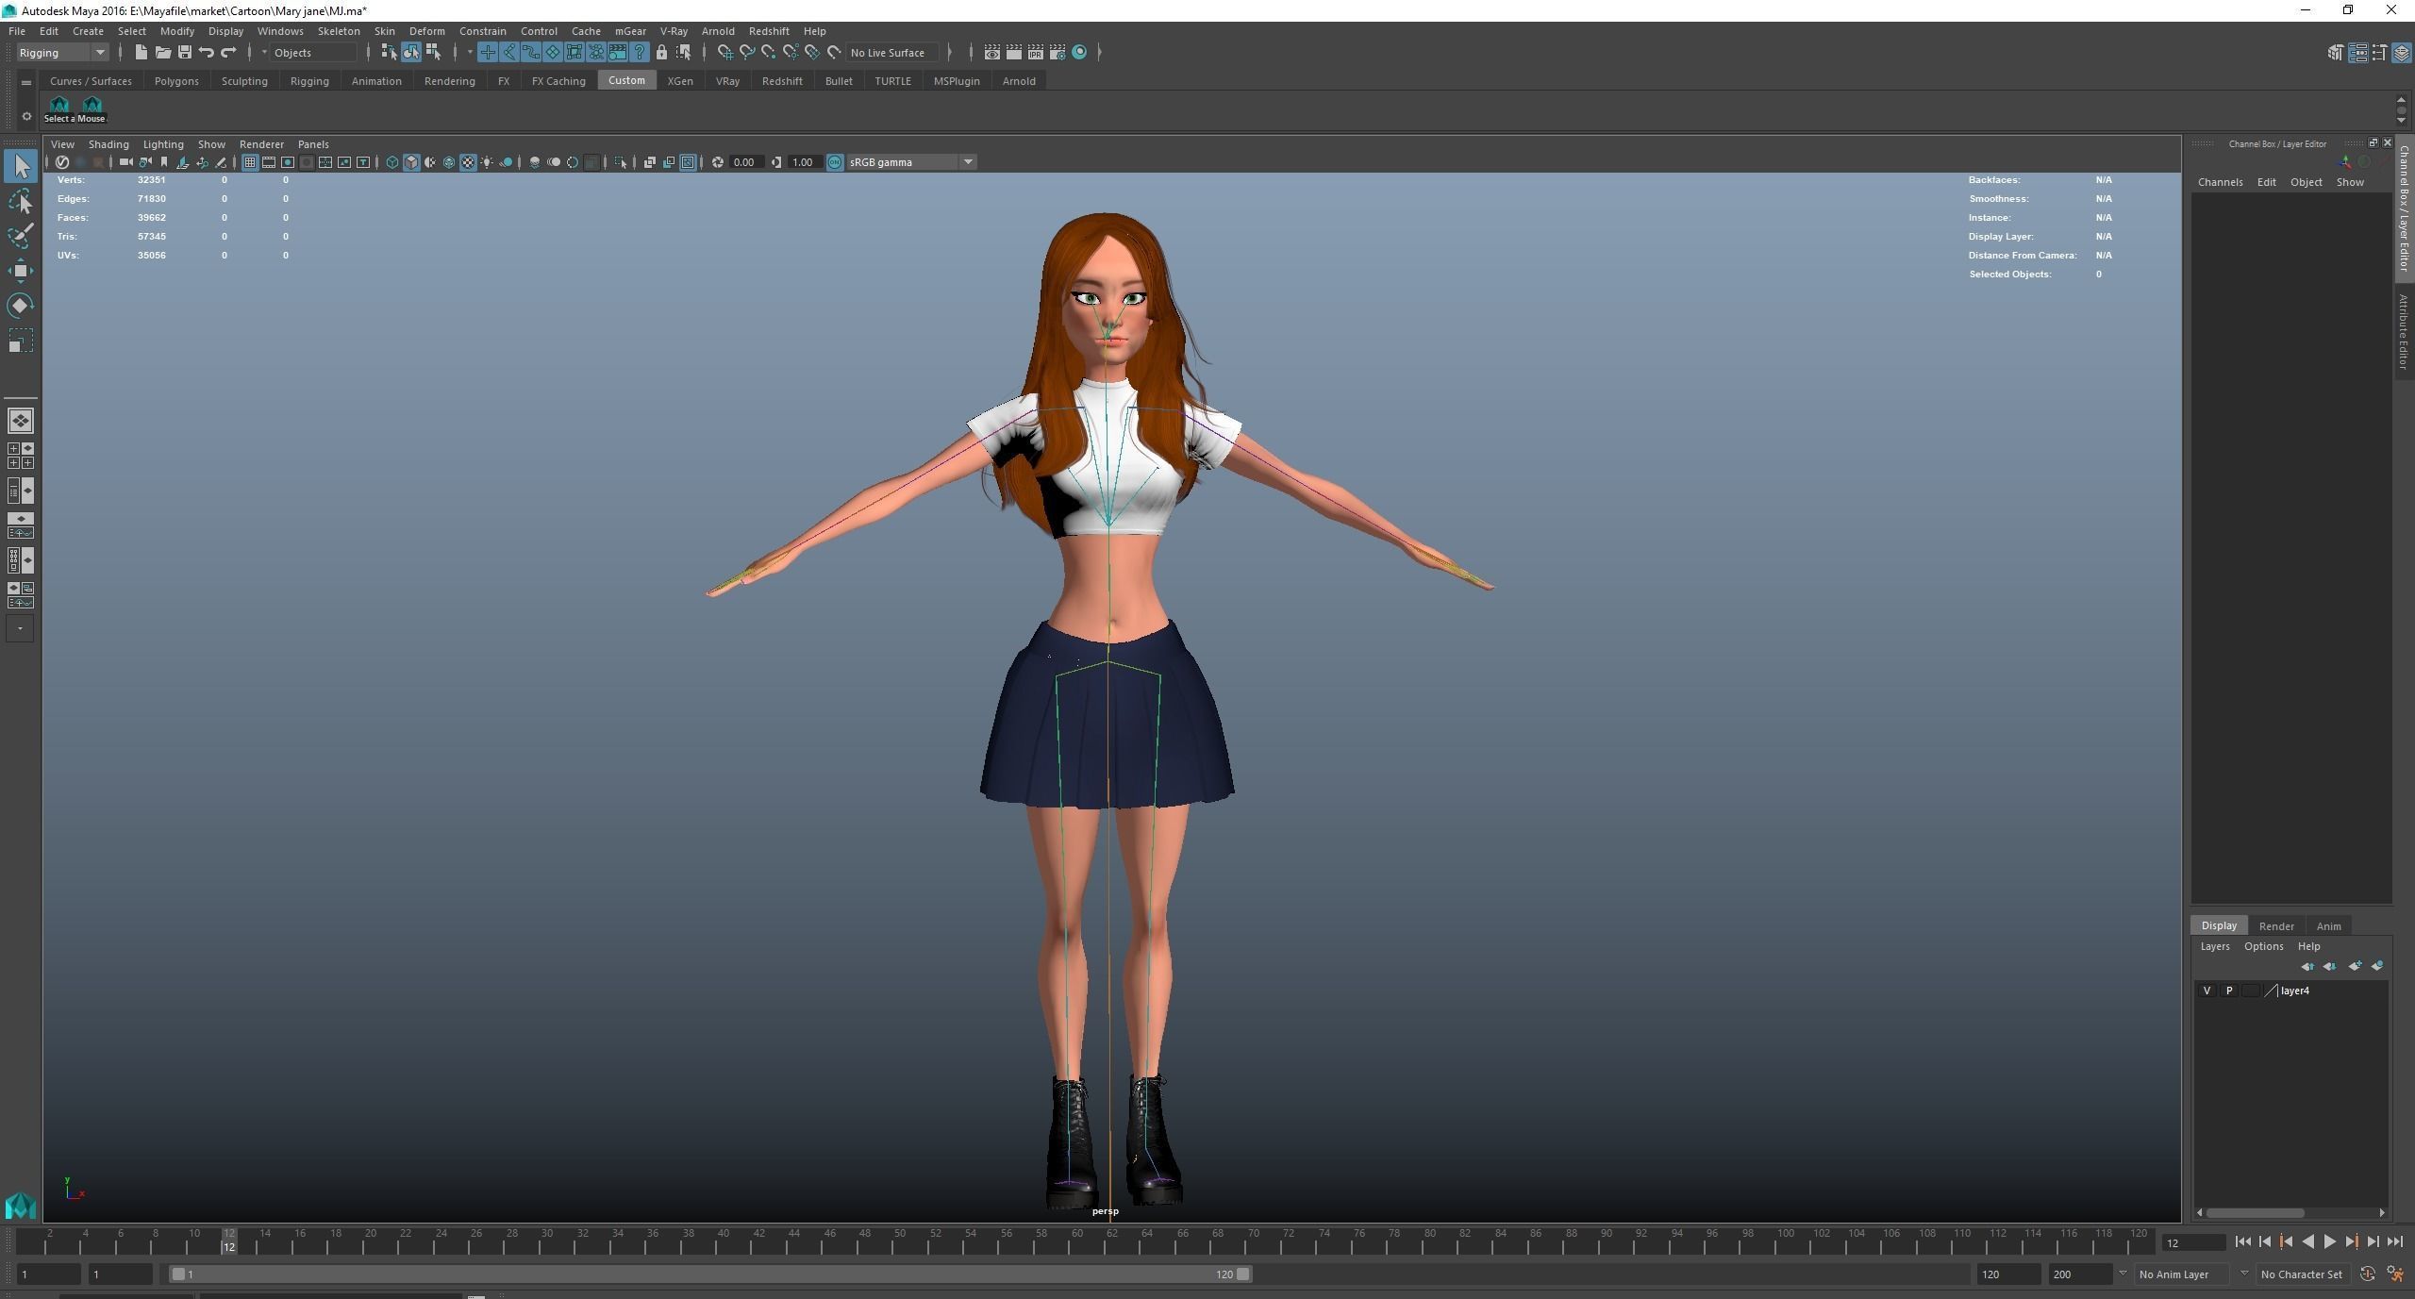The image size is (2415, 1299).
Task: Open the Channels menu in Channel Box
Action: pyautogui.click(x=2220, y=182)
